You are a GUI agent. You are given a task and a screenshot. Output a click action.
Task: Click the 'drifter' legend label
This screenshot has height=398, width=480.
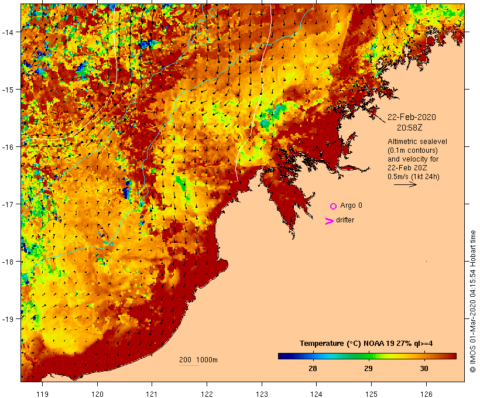[x=345, y=220]
